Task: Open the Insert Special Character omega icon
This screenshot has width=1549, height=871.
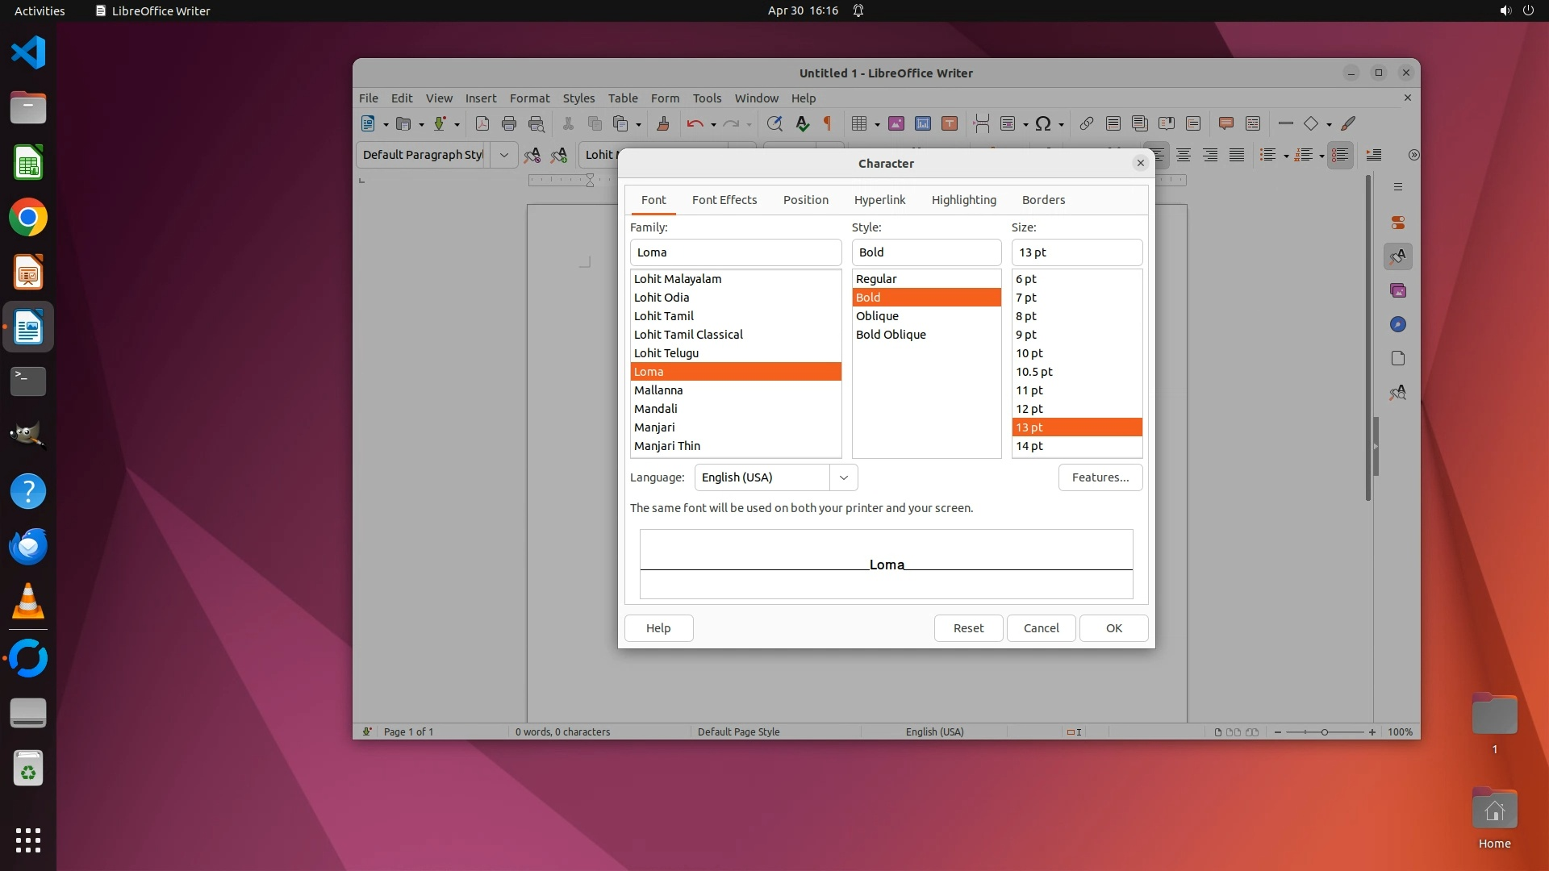Action: pos(1043,123)
